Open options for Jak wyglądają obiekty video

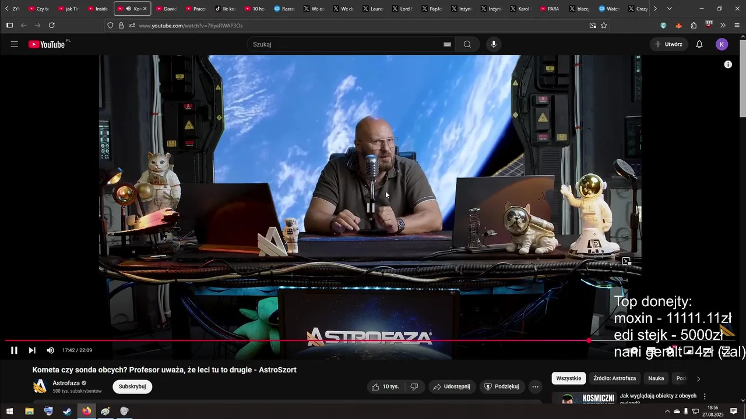click(x=705, y=396)
